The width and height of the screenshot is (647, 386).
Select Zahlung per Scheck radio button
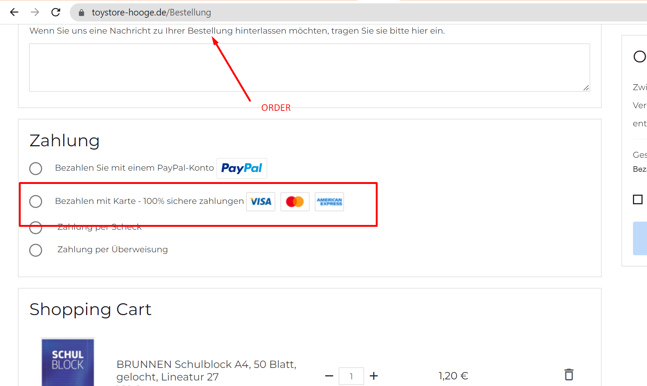pyautogui.click(x=36, y=228)
